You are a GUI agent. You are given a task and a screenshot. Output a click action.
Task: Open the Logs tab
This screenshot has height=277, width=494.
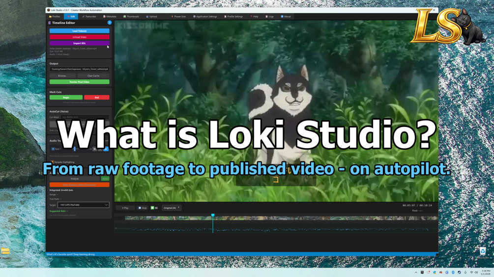(x=270, y=16)
